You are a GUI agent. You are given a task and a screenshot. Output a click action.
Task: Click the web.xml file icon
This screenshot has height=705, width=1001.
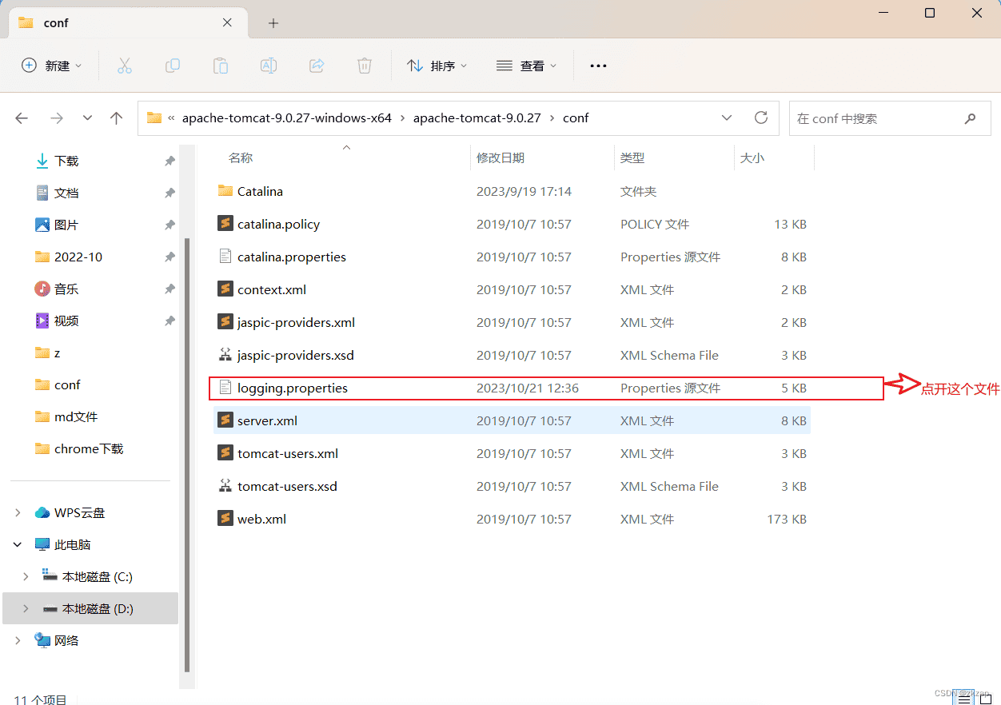225,519
